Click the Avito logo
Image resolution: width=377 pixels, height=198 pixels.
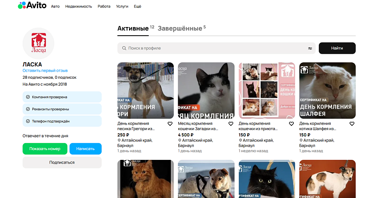[x=32, y=6]
